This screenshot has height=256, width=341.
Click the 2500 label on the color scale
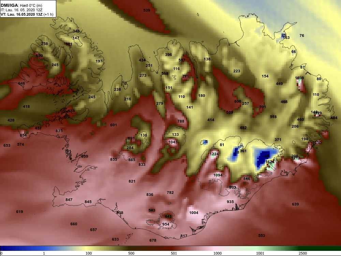point(303,253)
